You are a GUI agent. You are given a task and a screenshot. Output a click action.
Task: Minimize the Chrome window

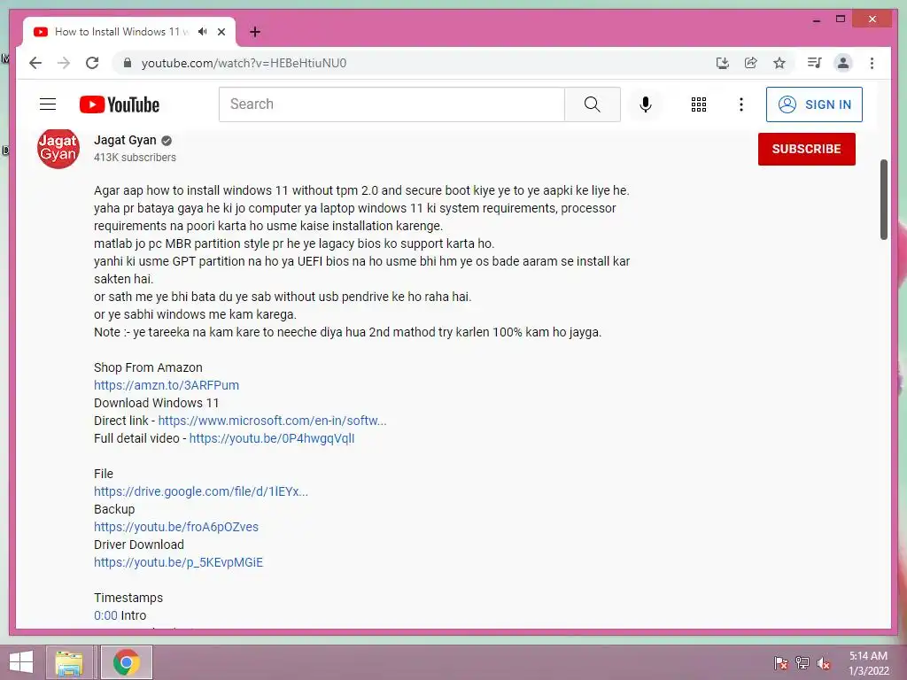[816, 19]
